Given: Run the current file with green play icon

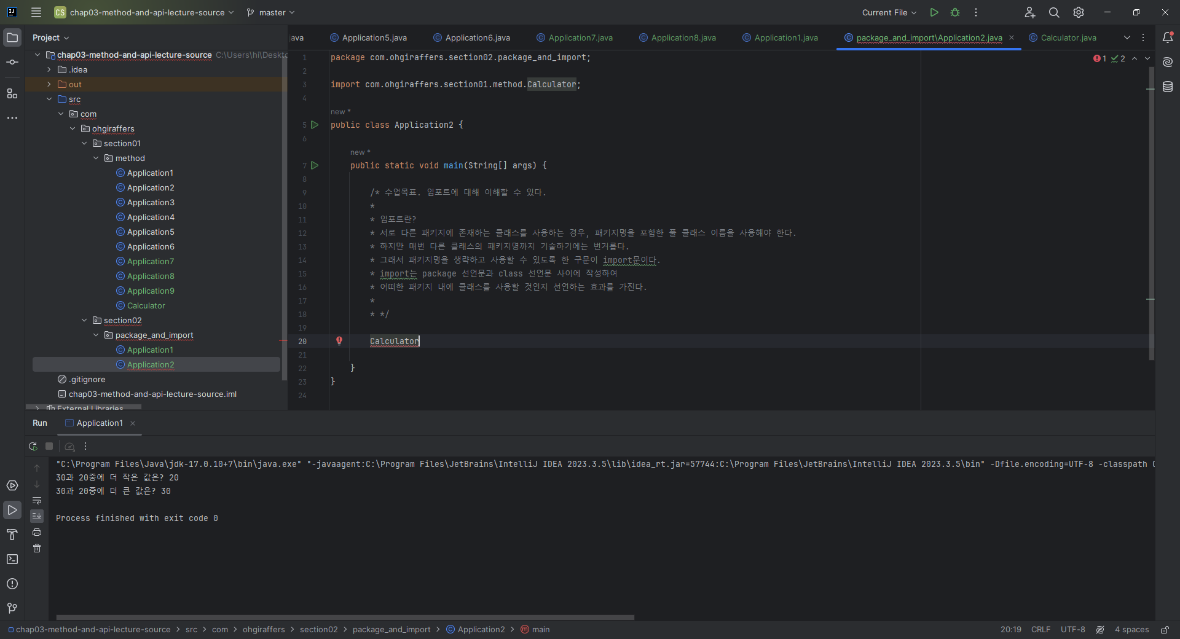Looking at the screenshot, I should 934,12.
